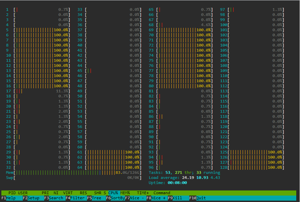
Task: Click the CPU 33 label
Action: (x=80, y=10)
